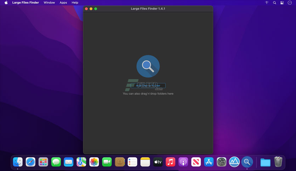The image size is (296, 171).
Task: Open Podcasts from the Dock
Action: tap(183, 162)
